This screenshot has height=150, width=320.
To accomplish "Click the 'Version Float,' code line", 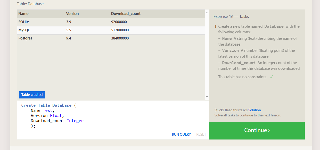I will click(47, 116).
